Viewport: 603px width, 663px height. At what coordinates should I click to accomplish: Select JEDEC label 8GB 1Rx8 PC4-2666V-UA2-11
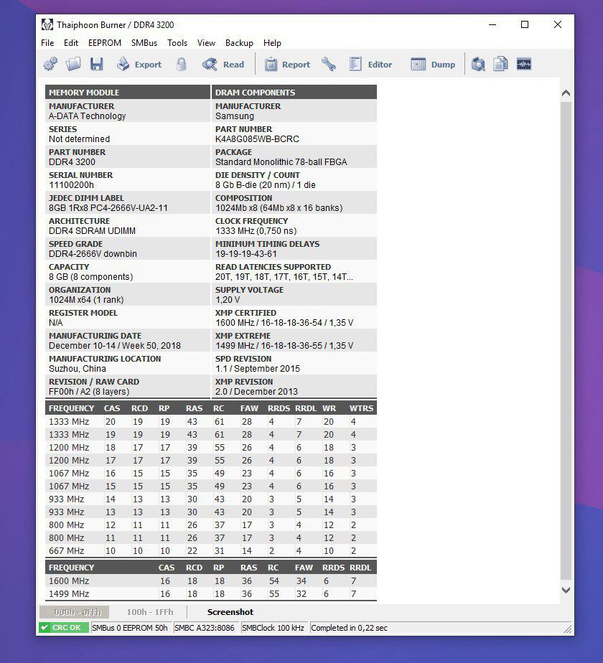point(108,207)
